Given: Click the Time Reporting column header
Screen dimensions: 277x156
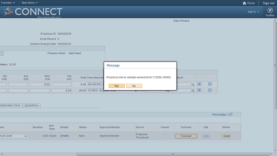Looking at the screenshot, I should point(95,78).
